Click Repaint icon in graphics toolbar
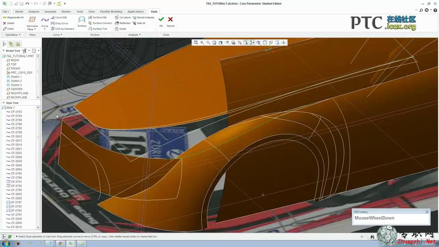This screenshot has width=439, height=247. click(x=214, y=43)
